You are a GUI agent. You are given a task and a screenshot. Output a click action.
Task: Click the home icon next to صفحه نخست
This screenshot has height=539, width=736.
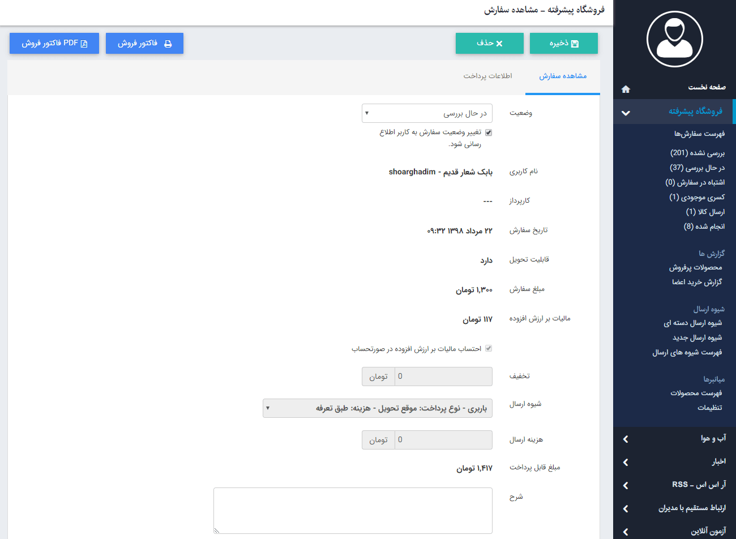coord(625,88)
